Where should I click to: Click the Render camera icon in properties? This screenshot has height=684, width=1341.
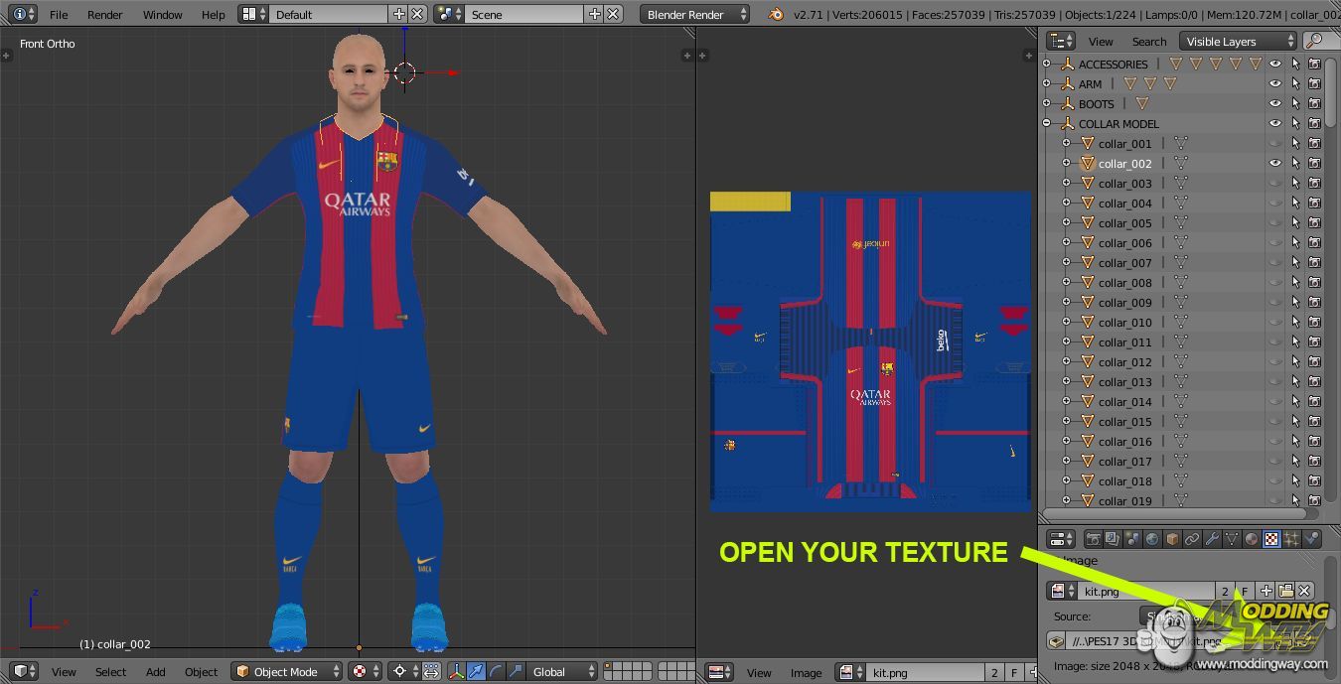[x=1093, y=539]
